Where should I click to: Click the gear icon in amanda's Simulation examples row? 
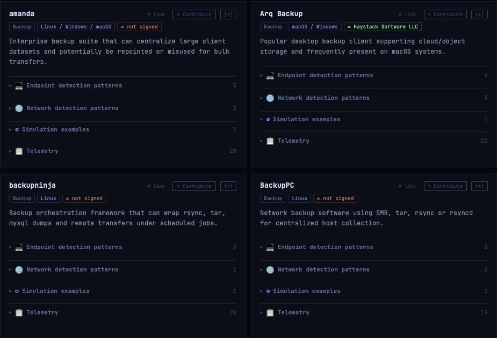pos(17,130)
